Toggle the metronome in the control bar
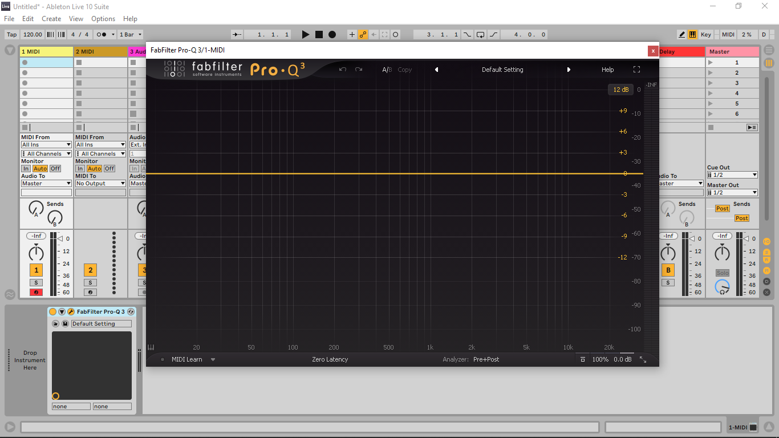 (x=102, y=34)
